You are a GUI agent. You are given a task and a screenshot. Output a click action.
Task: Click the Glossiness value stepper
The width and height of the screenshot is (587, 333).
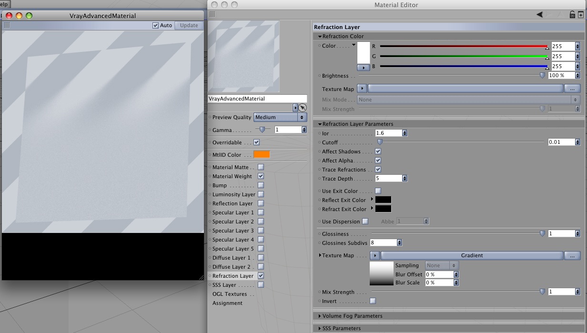coord(578,233)
